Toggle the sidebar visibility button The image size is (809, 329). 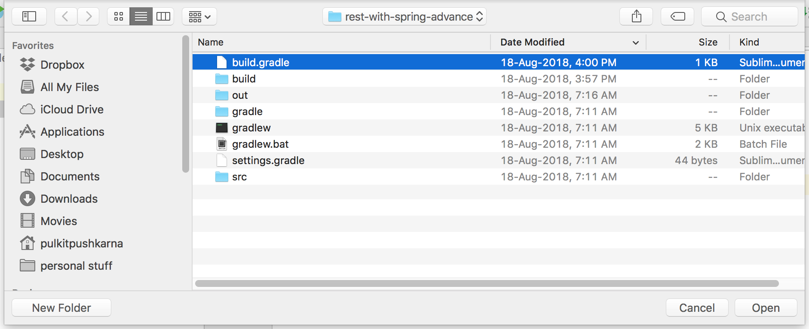[x=29, y=16]
